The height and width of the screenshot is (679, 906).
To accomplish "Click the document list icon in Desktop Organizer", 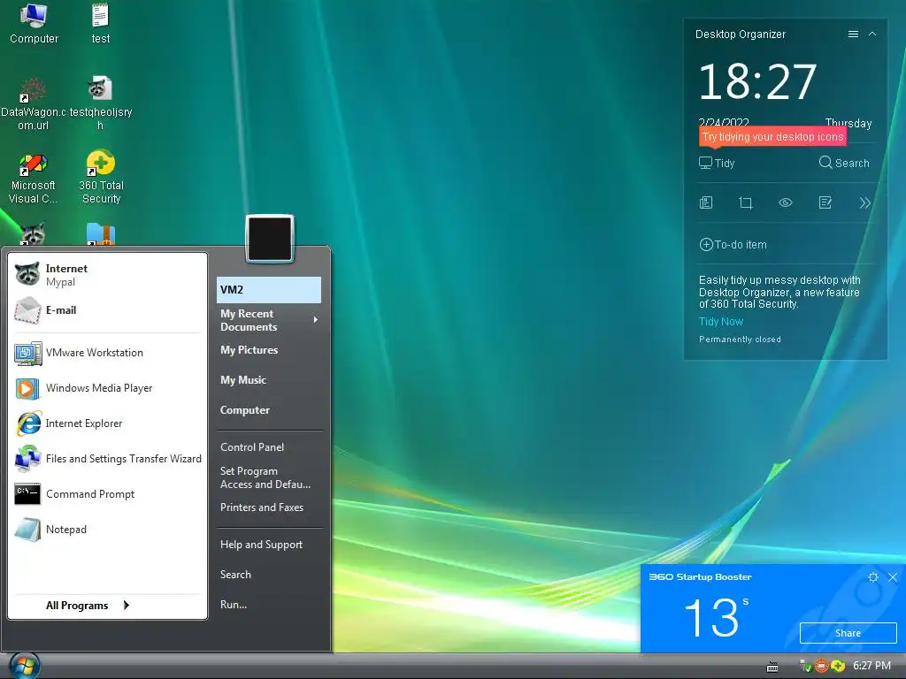I will [706, 202].
